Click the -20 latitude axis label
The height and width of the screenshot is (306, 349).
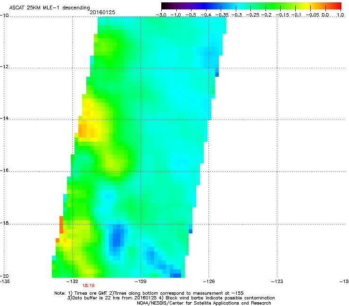(x=4, y=276)
